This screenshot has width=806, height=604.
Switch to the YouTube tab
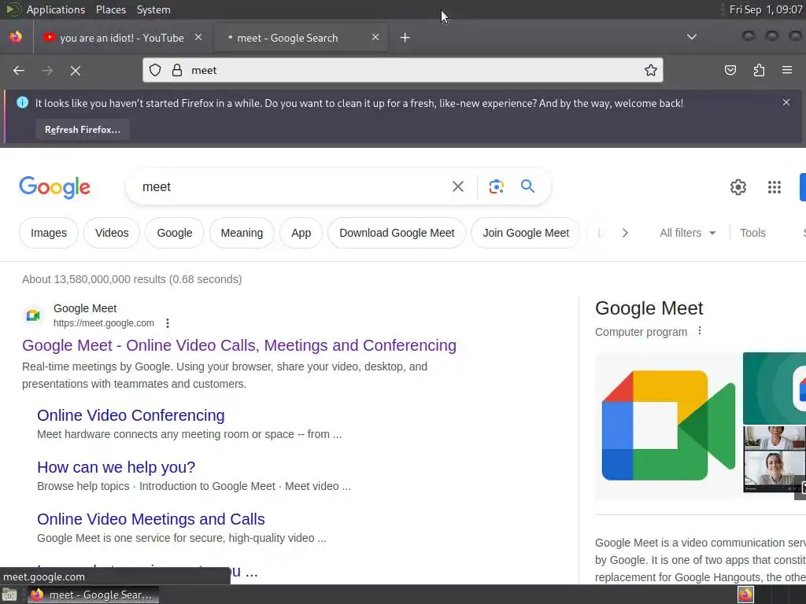120,38
